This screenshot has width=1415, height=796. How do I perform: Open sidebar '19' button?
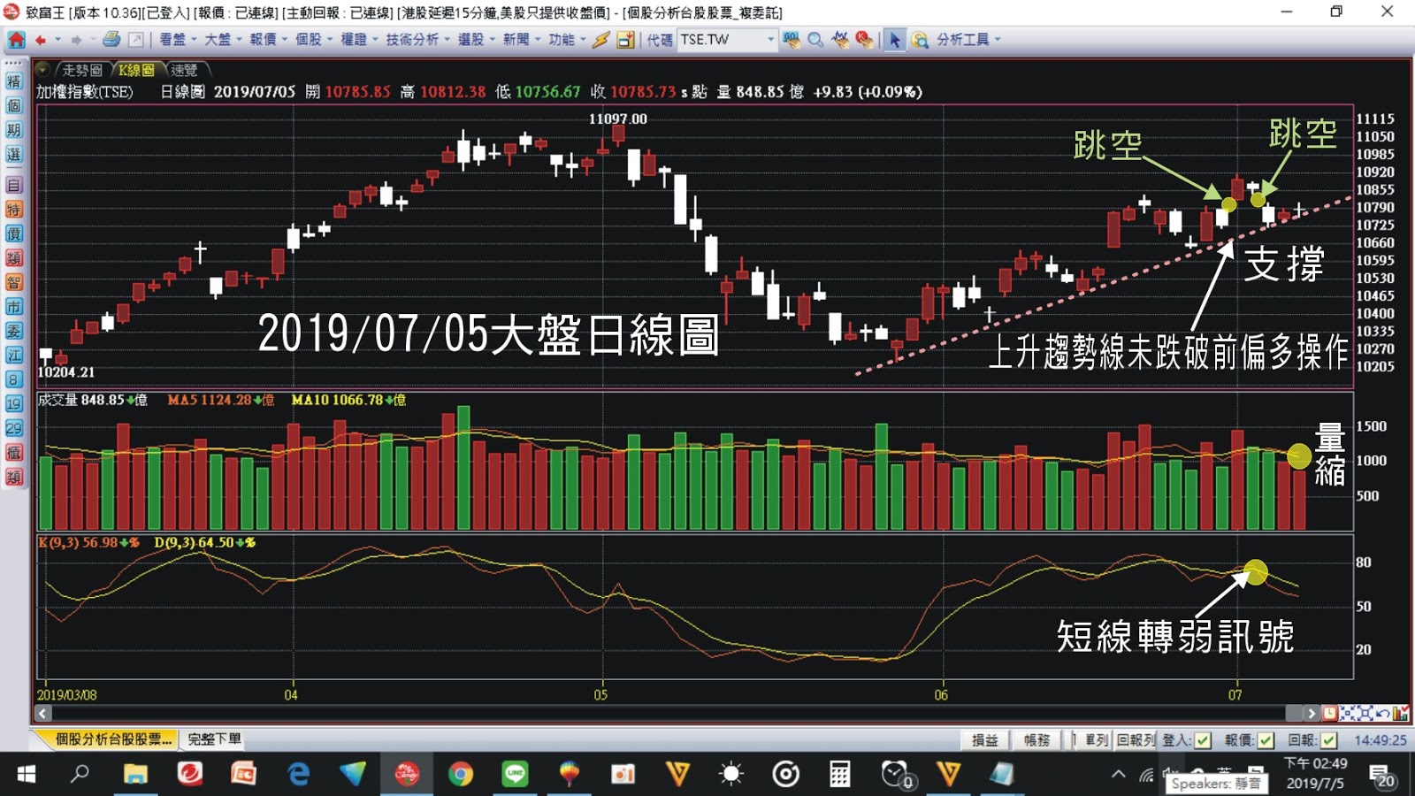pos(13,404)
